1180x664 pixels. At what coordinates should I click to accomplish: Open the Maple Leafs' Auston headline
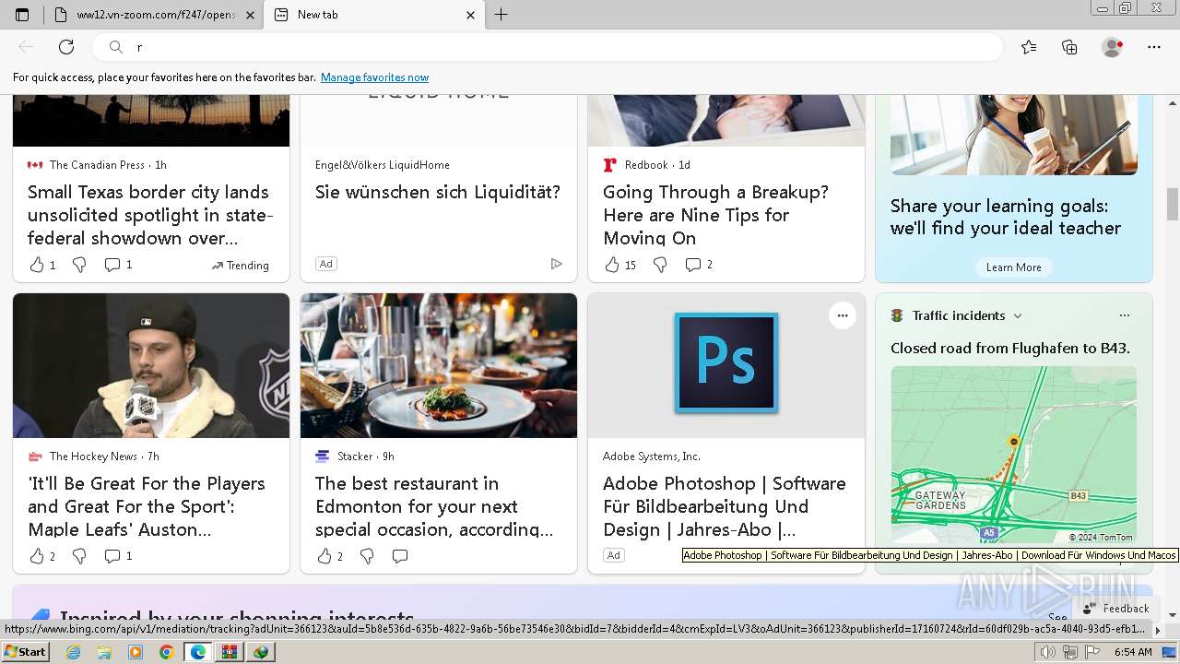coord(146,506)
